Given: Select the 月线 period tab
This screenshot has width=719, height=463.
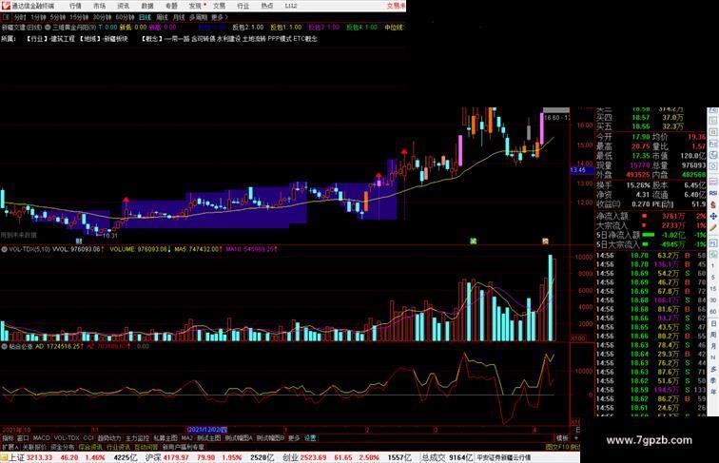Looking at the screenshot, I should tap(179, 17).
